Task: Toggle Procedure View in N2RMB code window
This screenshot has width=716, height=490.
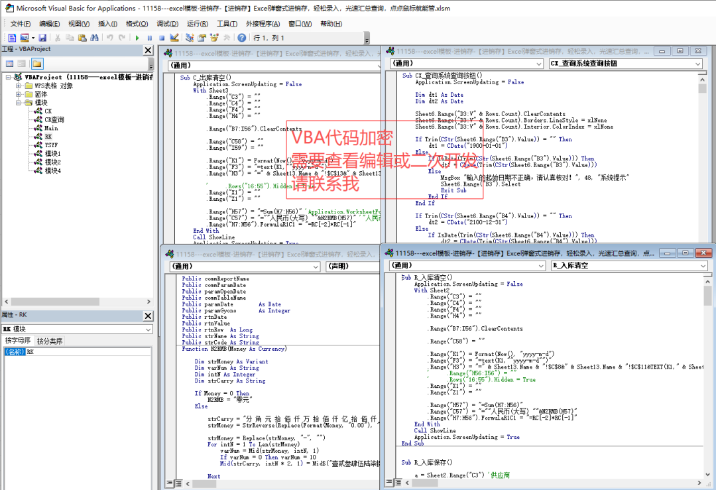Action: click(x=170, y=483)
